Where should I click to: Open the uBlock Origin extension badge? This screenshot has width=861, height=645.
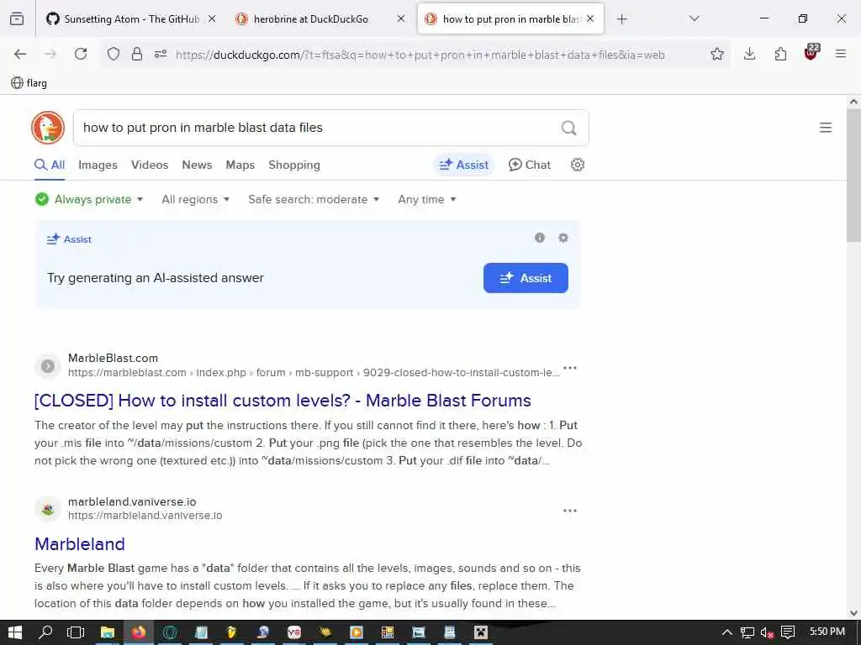[811, 52]
